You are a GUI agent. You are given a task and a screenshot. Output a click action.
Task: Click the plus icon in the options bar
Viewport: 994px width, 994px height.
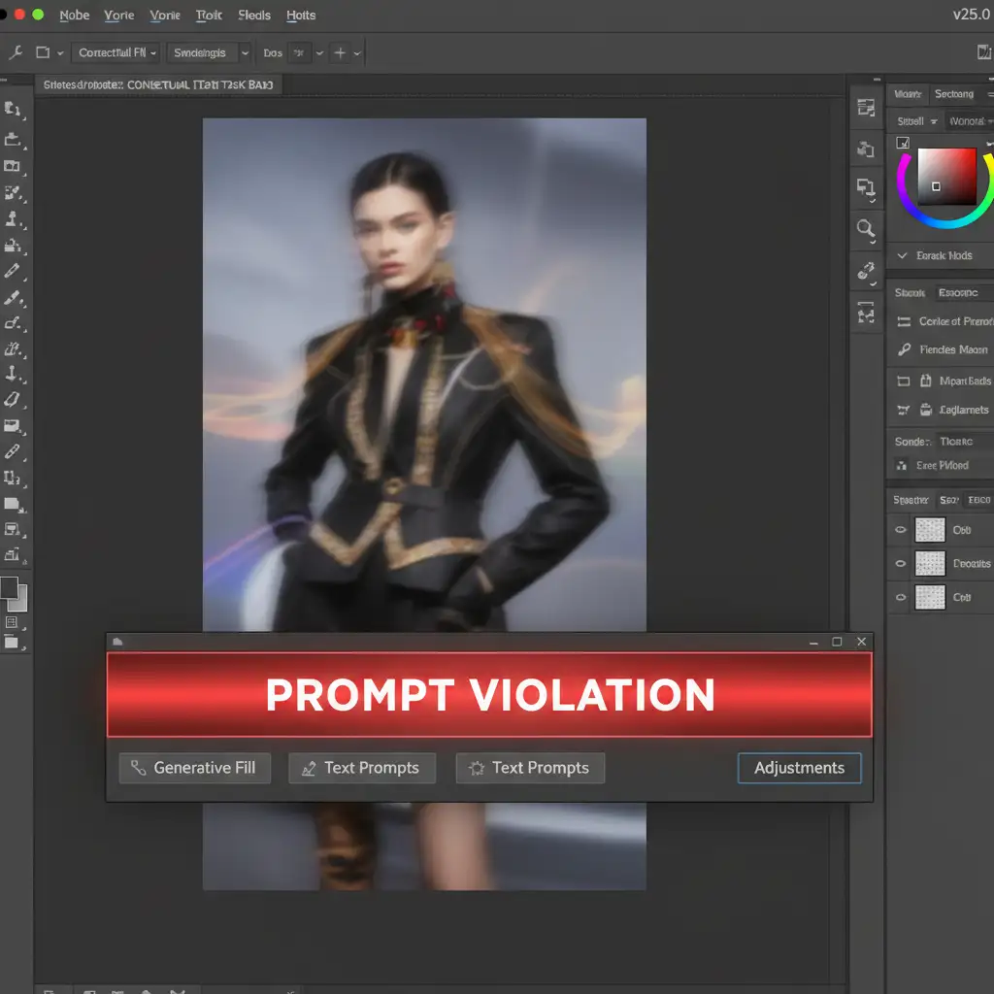pos(340,52)
